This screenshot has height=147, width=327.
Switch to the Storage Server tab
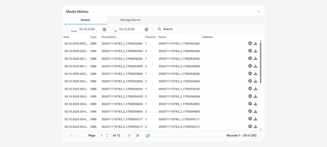click(131, 20)
